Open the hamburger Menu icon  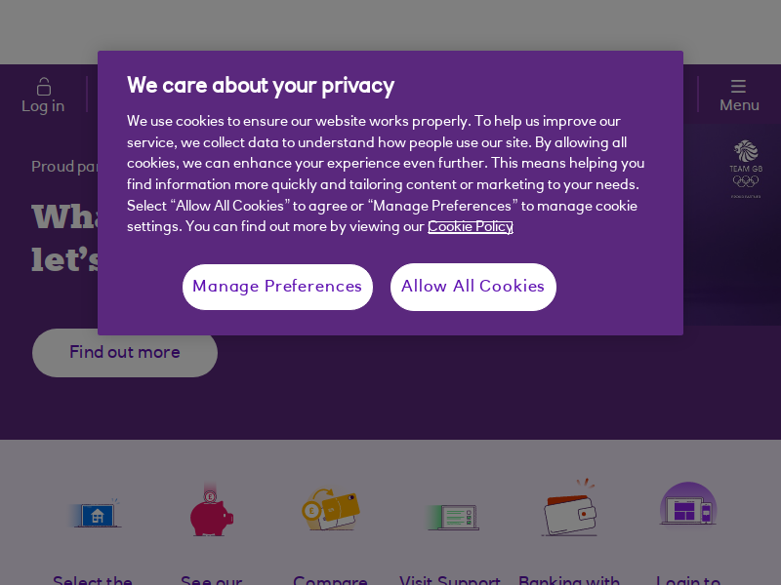click(738, 86)
